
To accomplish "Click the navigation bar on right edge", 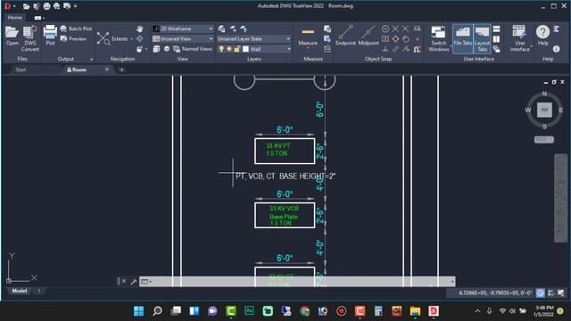I will tap(561, 198).
